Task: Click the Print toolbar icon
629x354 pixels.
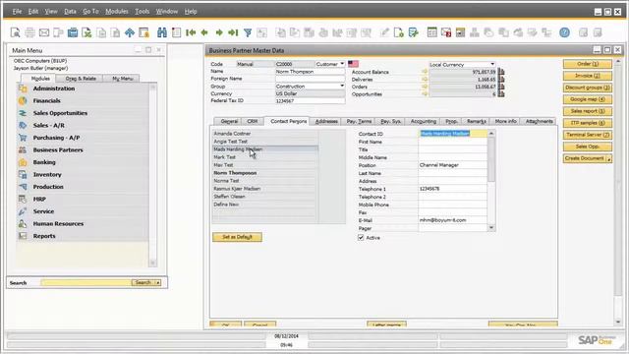Action: (x=29, y=32)
